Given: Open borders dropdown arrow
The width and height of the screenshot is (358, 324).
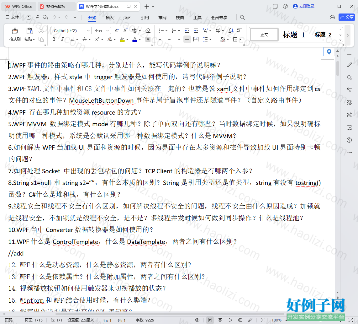Looking at the screenshot, I should pyautogui.click(x=241, y=39).
